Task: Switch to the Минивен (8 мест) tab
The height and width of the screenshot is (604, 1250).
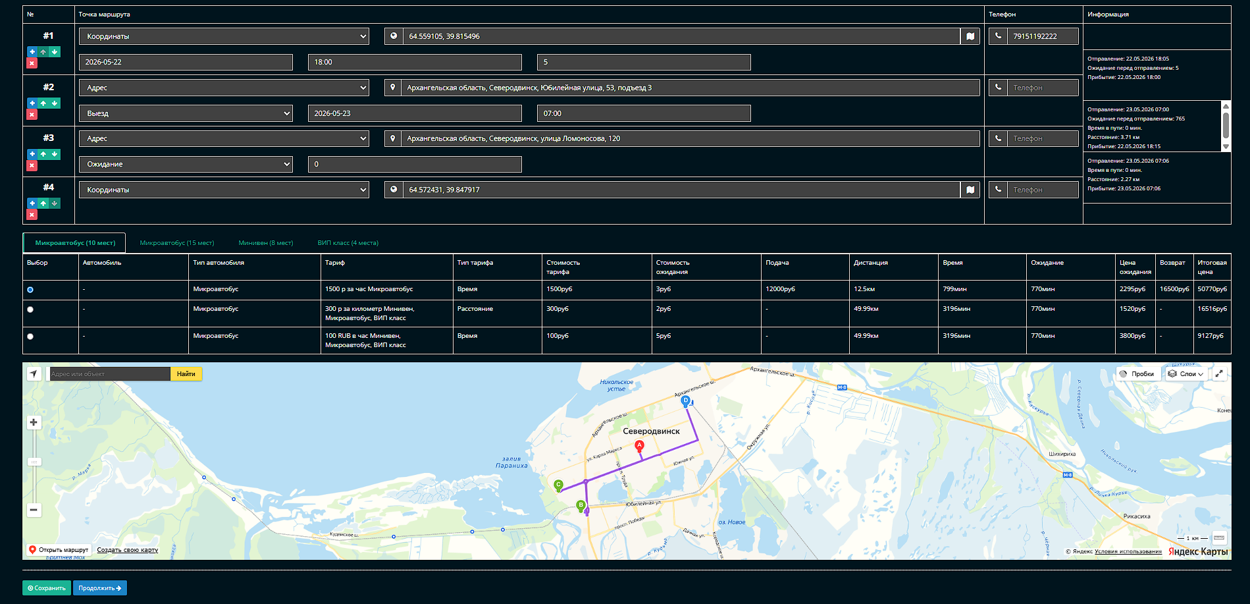Action: 266,243
